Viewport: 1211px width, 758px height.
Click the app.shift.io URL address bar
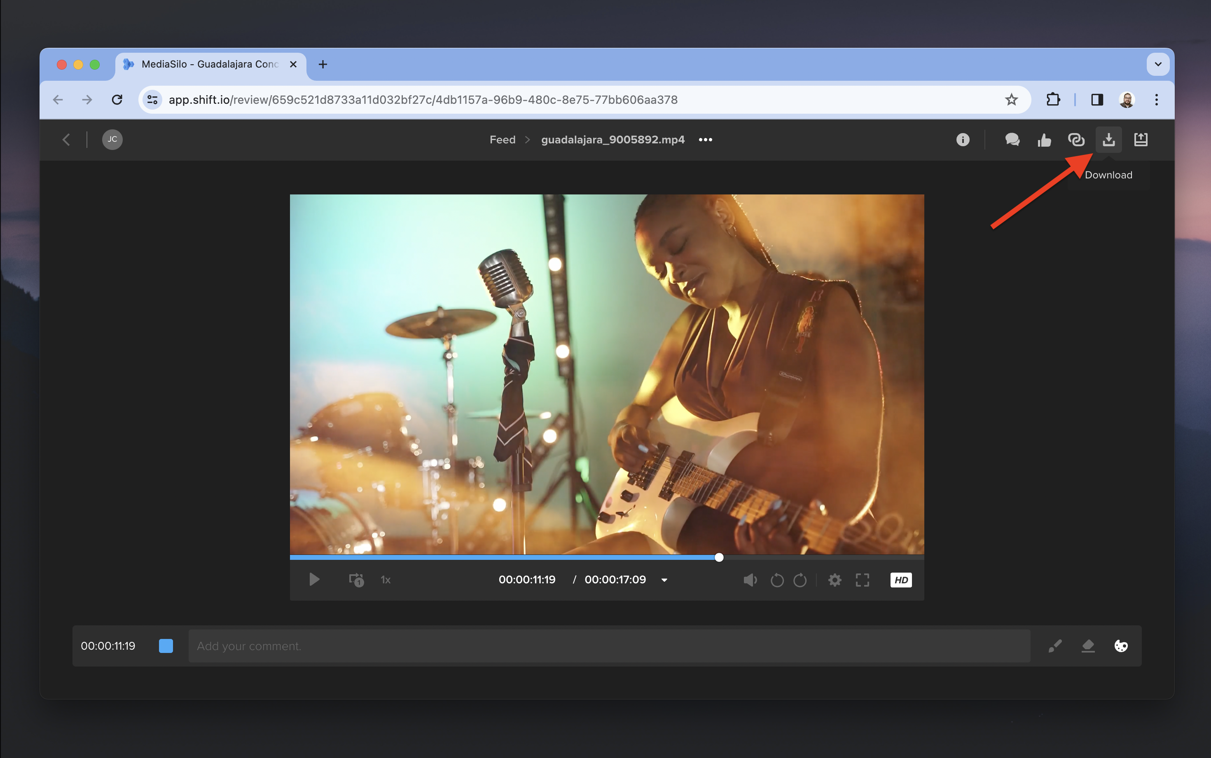[x=584, y=100]
